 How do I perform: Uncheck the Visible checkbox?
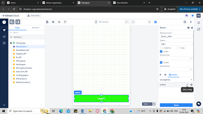coord(161,52)
